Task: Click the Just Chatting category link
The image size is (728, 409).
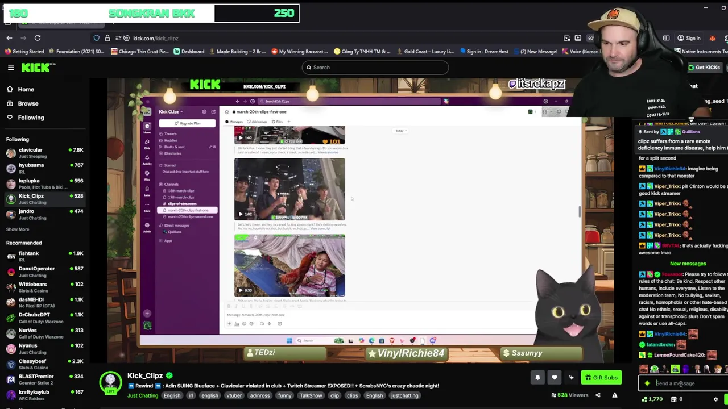Action: tap(142, 395)
